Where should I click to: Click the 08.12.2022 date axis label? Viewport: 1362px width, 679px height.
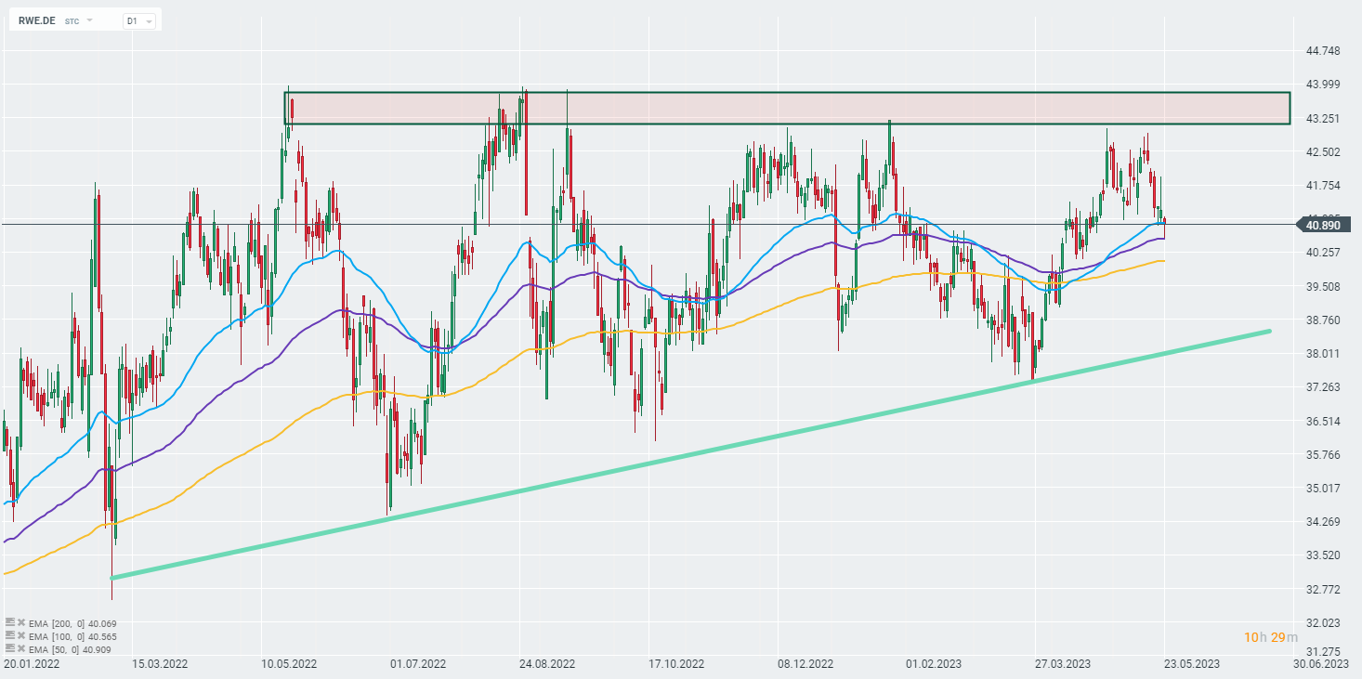click(x=805, y=664)
